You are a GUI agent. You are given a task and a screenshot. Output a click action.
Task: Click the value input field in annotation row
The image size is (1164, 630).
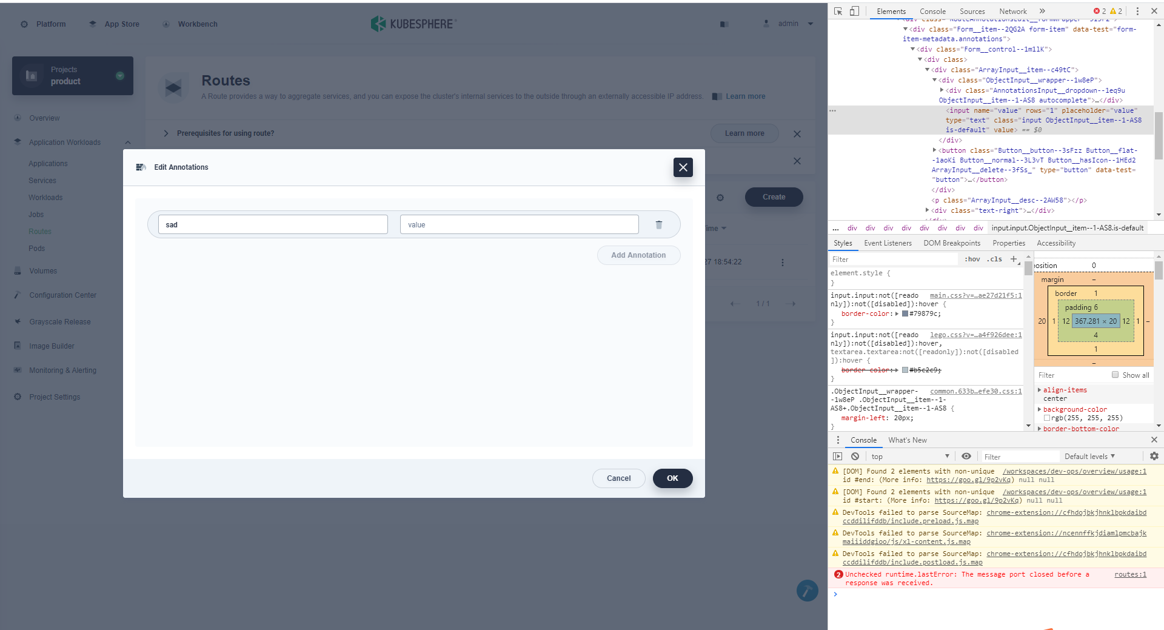[519, 224]
